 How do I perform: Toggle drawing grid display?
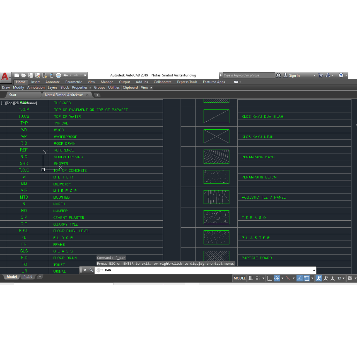(251, 278)
